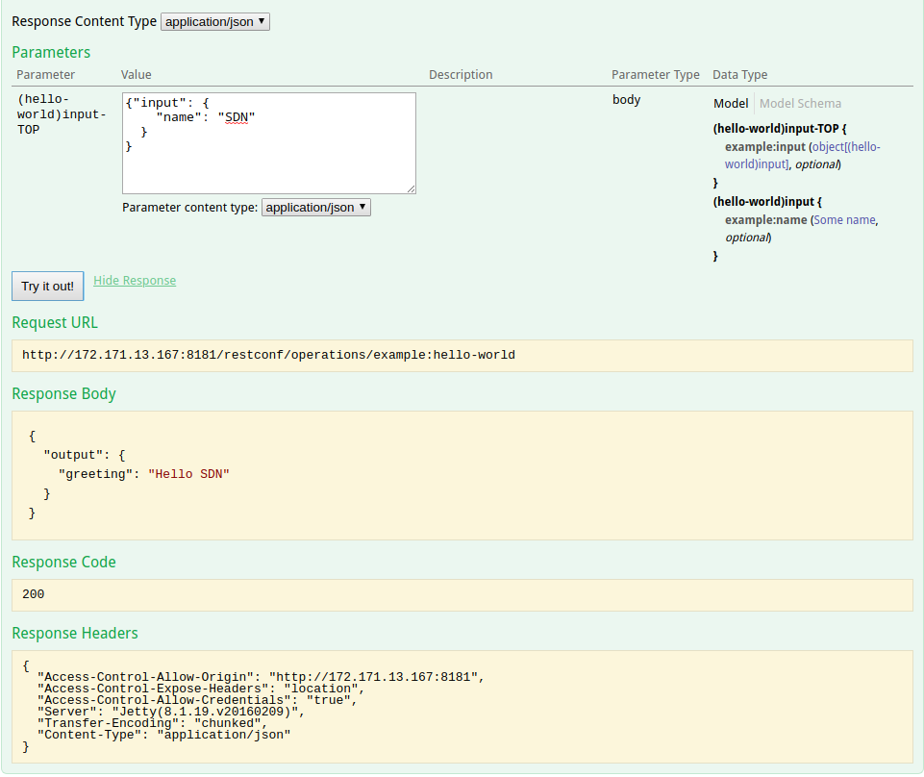Click the Content-Type application/json header line
This screenshot has width=924, height=777.
(x=163, y=735)
